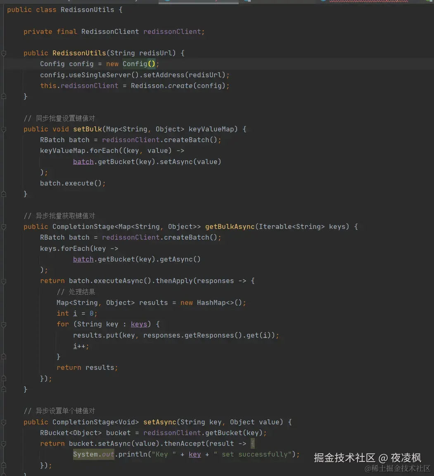This screenshot has height=476, width=434.
Task: Click the comment '// 处理结果'
Action: (76, 292)
